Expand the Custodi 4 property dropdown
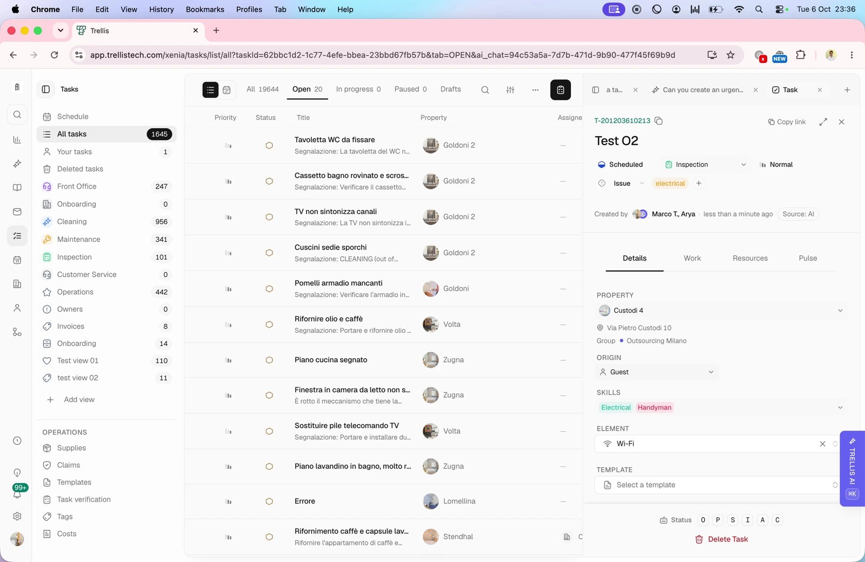The height and width of the screenshot is (562, 865). [721, 310]
